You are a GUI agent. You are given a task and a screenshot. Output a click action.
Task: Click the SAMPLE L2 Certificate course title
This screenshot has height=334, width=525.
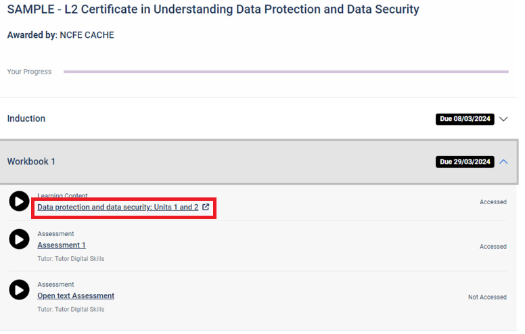click(x=213, y=9)
